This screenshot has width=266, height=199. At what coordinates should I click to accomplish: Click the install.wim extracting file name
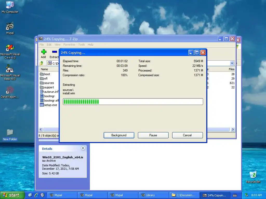(69, 93)
